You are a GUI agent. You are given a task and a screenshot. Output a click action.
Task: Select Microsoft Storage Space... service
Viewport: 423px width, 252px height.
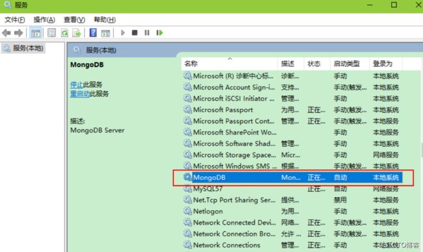point(293,155)
